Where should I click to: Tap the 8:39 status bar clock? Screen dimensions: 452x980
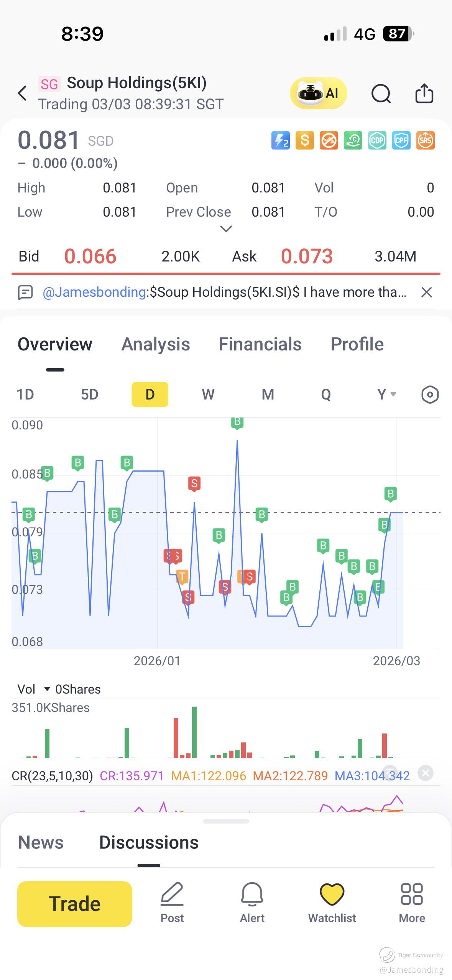82,34
